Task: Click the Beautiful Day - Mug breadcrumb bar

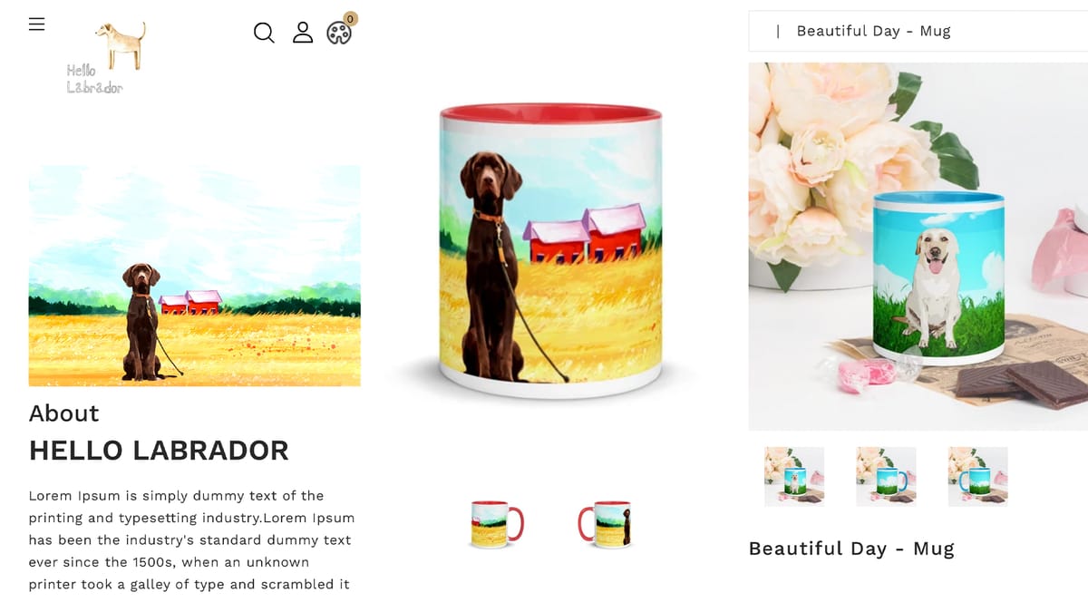Action: pos(918,31)
